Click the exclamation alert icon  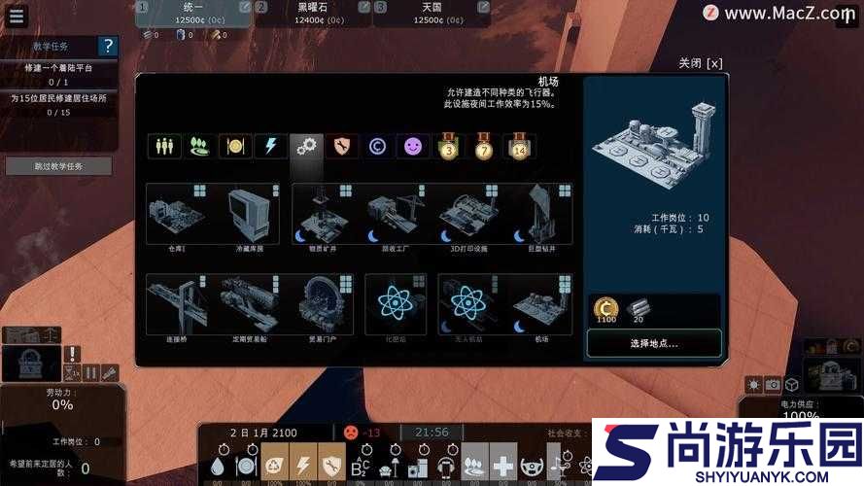click(72, 354)
